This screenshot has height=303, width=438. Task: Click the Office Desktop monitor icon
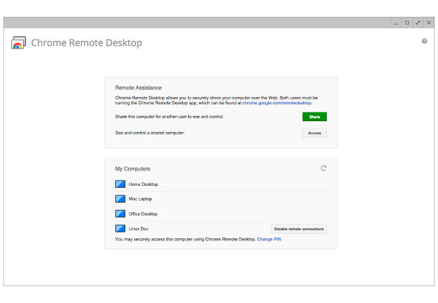pyautogui.click(x=120, y=213)
